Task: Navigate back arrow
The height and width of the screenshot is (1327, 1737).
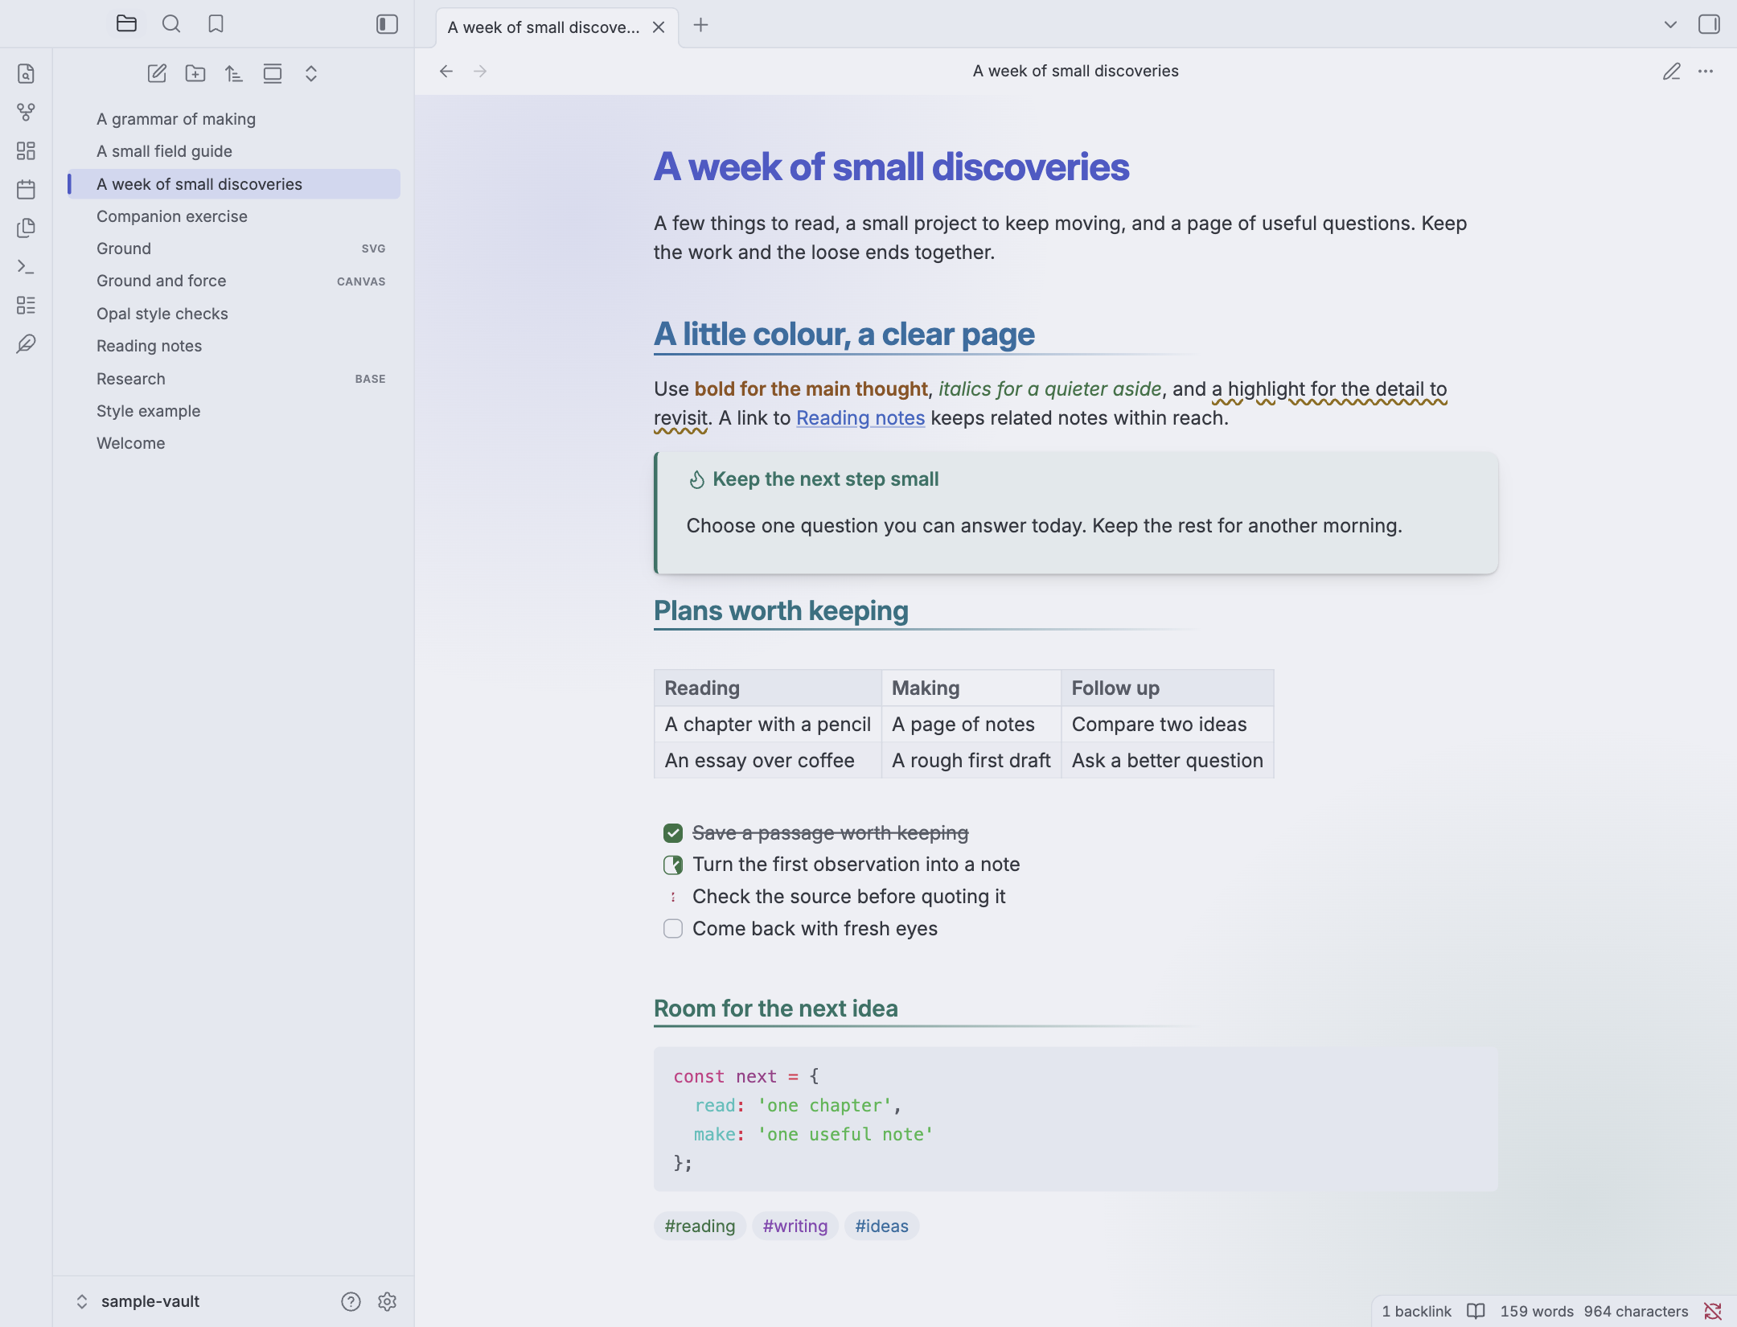Action: point(446,72)
